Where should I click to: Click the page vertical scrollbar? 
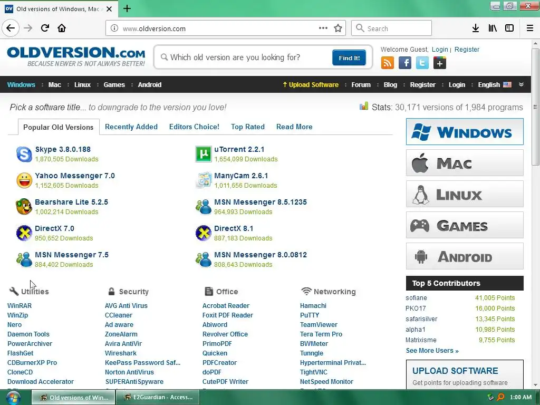(535, 107)
